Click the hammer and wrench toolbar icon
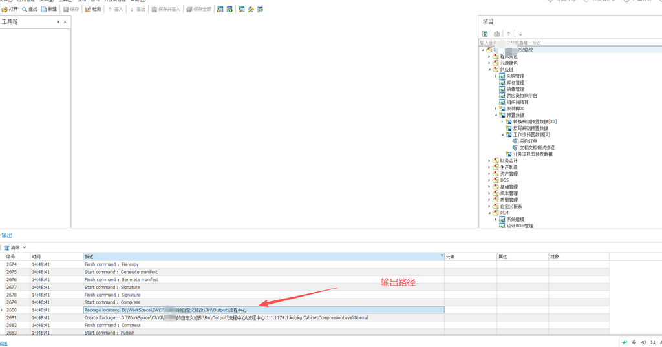Viewport: 662px width, 347px height. (251, 9)
